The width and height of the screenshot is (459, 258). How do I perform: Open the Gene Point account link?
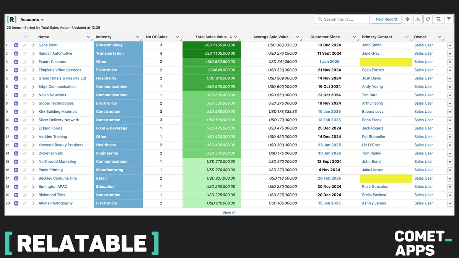pos(48,45)
